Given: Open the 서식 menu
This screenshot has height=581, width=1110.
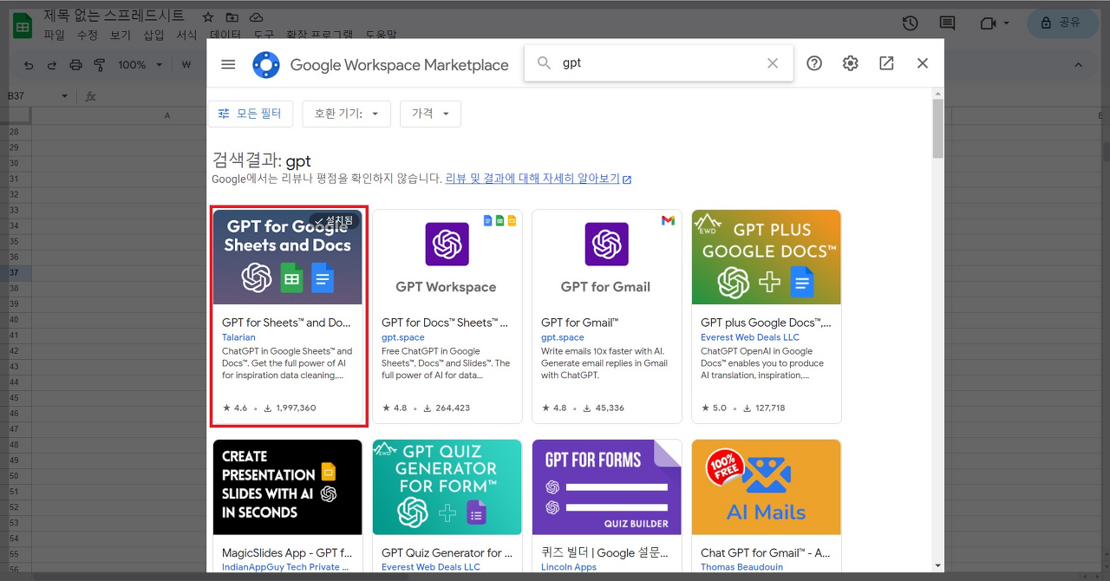Looking at the screenshot, I should click(186, 36).
